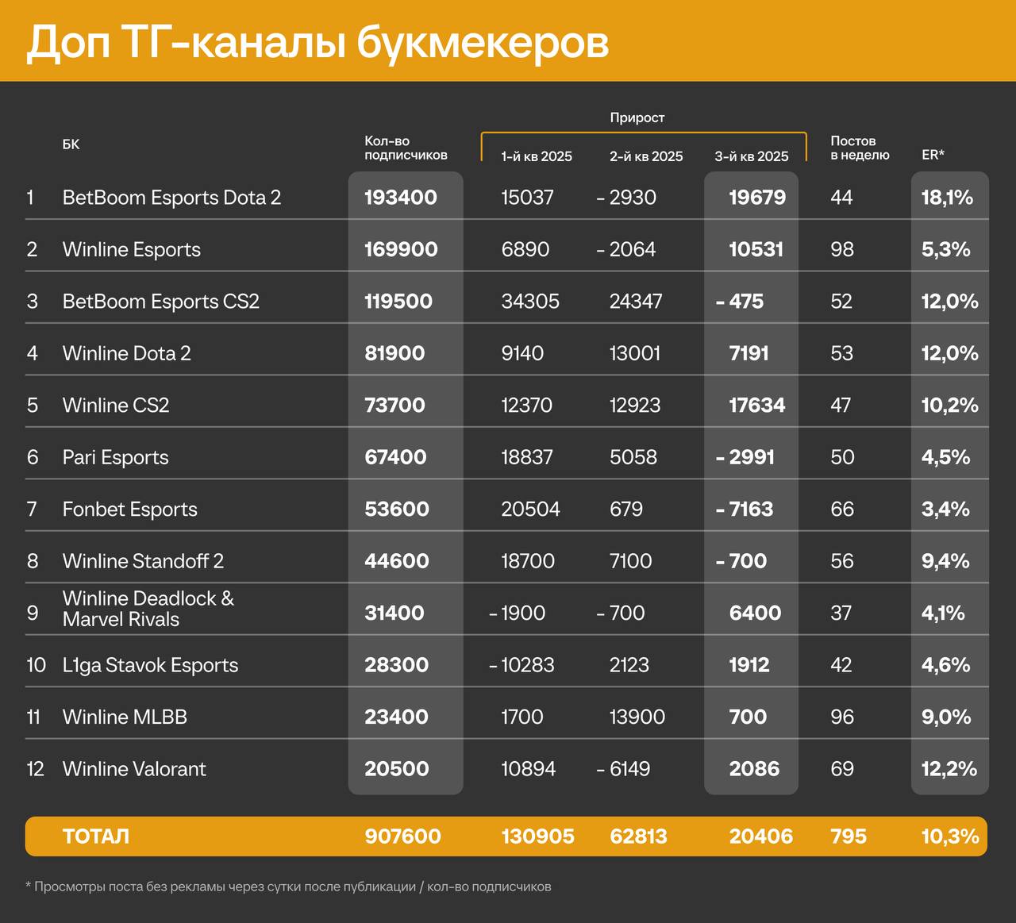
Task: Click the Winline Valorant channel name
Action: [133, 769]
